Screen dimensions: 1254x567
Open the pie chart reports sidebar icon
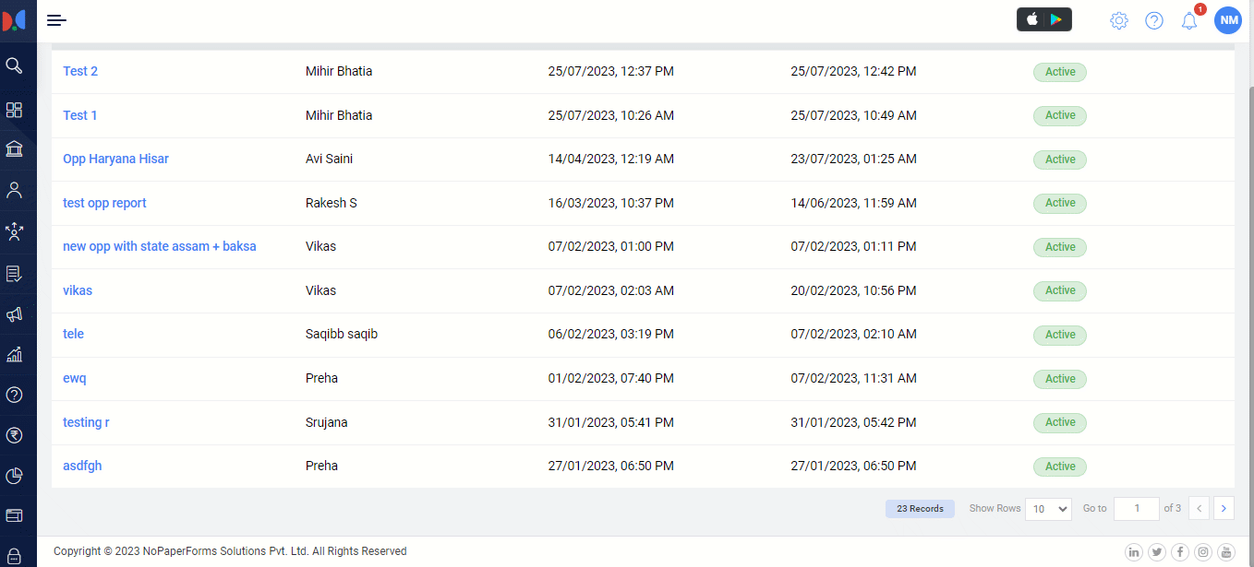(14, 476)
